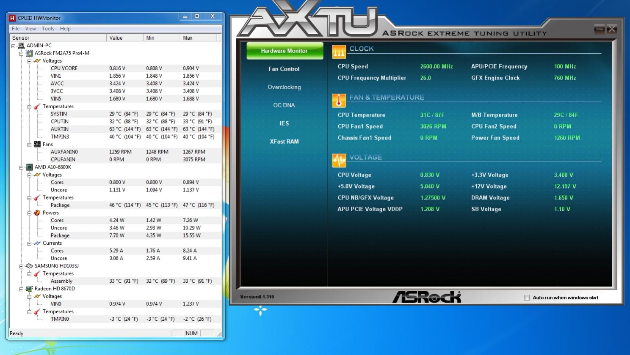This screenshot has width=630, height=355.
Task: Click the Voltages icon under Radeon HD 8670D
Action: [37, 297]
